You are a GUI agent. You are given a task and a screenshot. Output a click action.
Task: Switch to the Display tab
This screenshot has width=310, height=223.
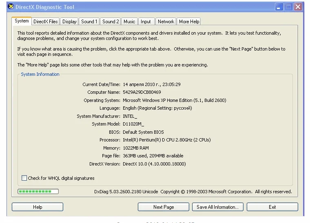[x=69, y=22]
